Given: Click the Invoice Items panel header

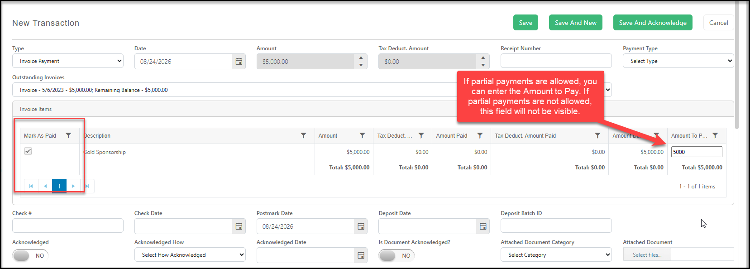Looking at the screenshot, I should point(373,109).
